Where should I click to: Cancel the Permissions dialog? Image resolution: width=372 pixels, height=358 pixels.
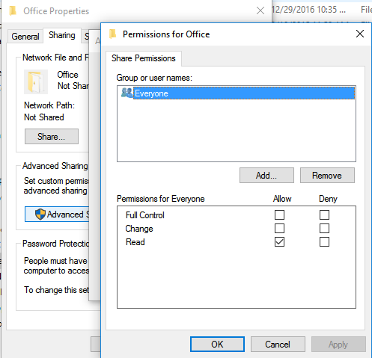click(278, 345)
